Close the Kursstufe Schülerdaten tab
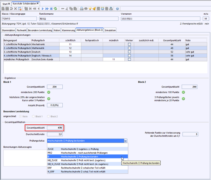The width and height of the screenshot is (211, 180). pos(38,3)
